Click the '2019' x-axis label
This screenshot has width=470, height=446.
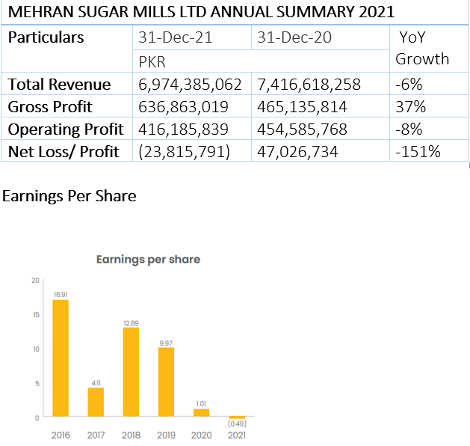coord(166,436)
